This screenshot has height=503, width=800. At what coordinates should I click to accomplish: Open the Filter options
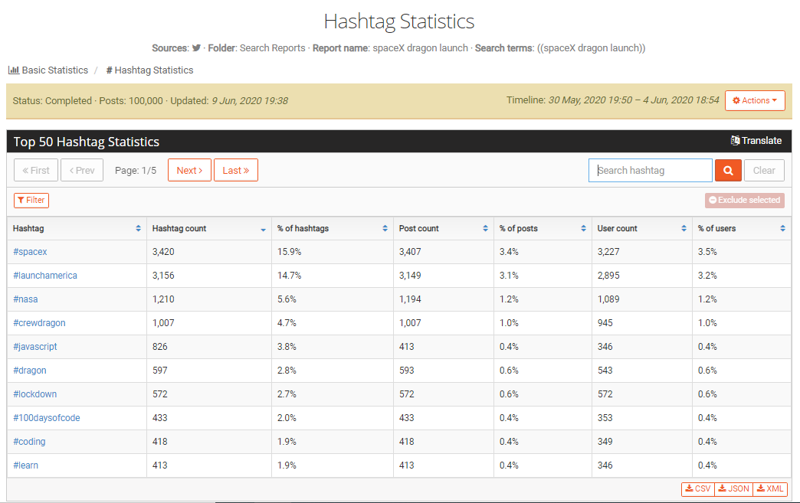click(x=31, y=201)
